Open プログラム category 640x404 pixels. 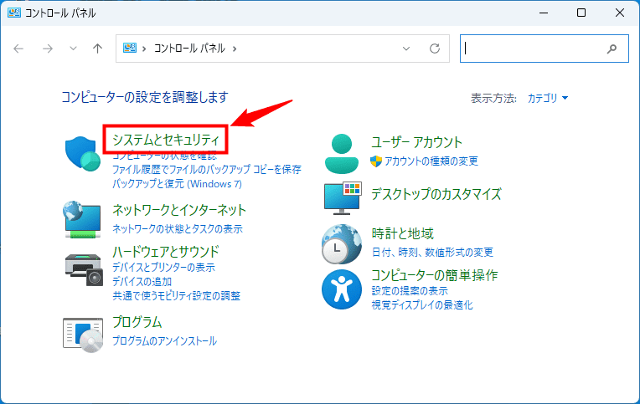137,322
